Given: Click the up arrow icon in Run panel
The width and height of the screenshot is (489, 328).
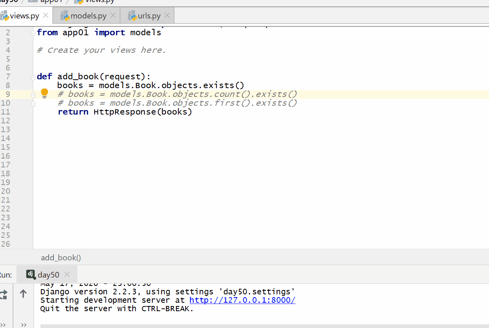Looking at the screenshot, I should pos(23,294).
